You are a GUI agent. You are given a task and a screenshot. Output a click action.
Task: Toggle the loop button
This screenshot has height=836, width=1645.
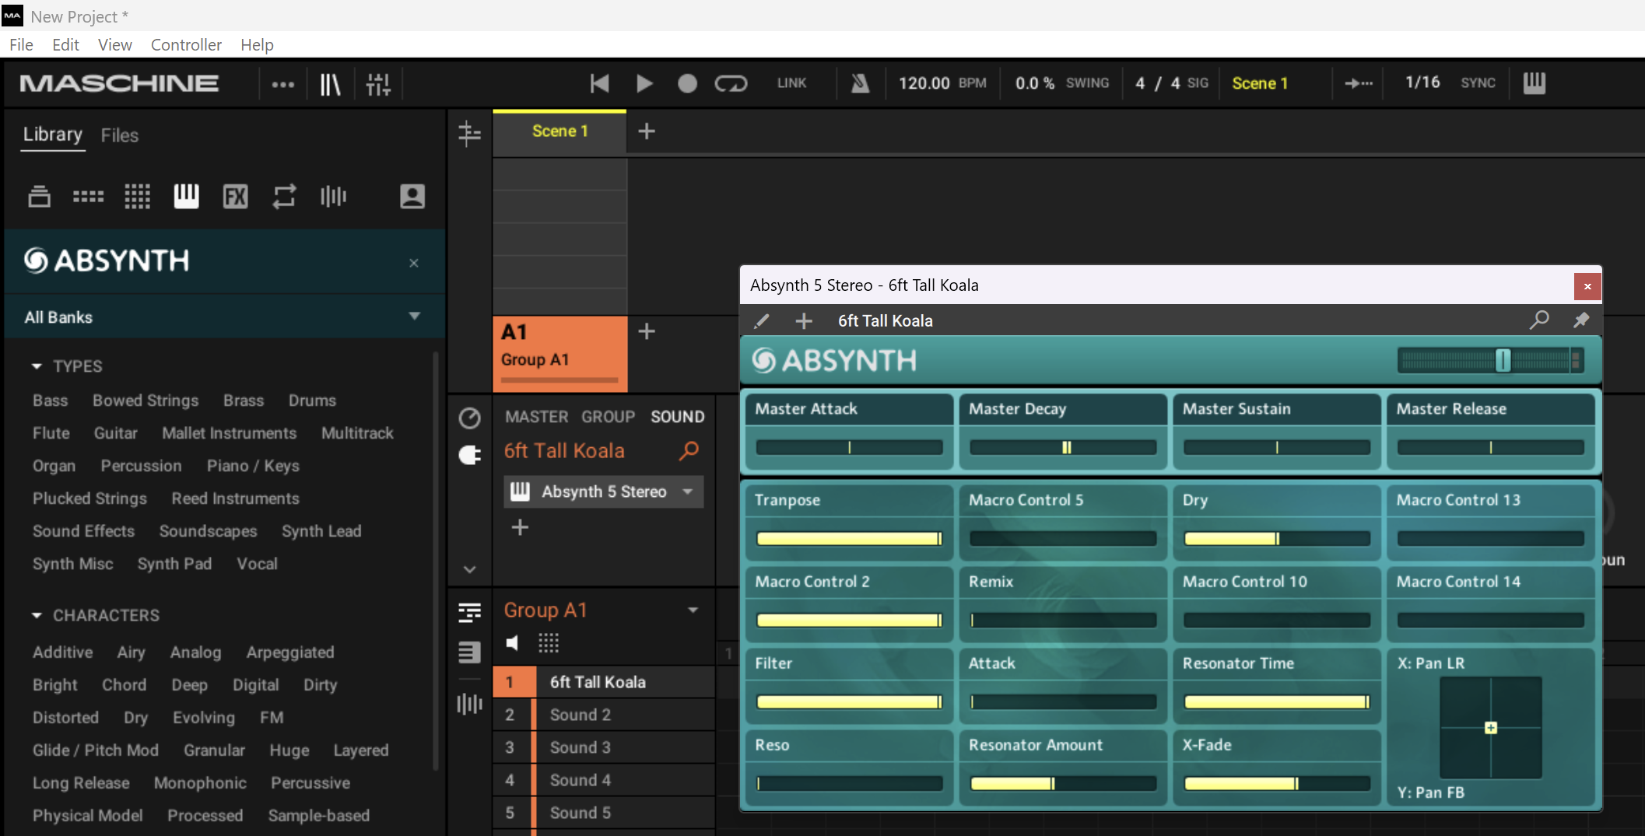coord(731,83)
